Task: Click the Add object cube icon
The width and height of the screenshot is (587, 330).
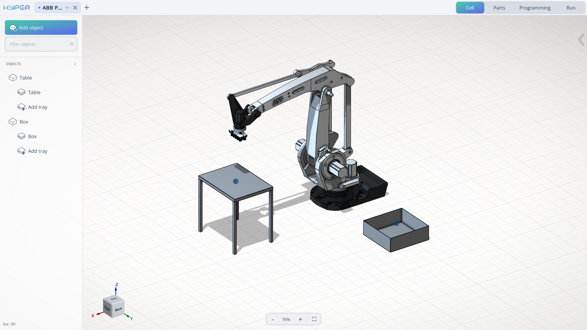Action: [x=13, y=28]
